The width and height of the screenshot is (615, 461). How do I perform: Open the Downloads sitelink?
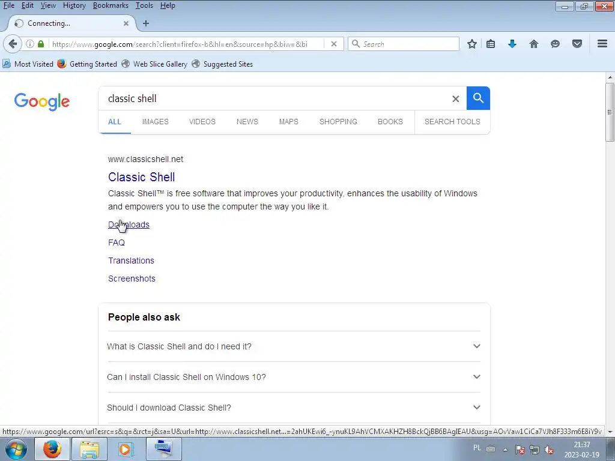[x=129, y=224]
